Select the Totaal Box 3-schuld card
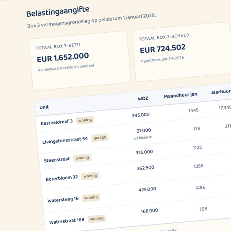Image resolution: width=231 pixels, height=231 pixels. click(182, 52)
